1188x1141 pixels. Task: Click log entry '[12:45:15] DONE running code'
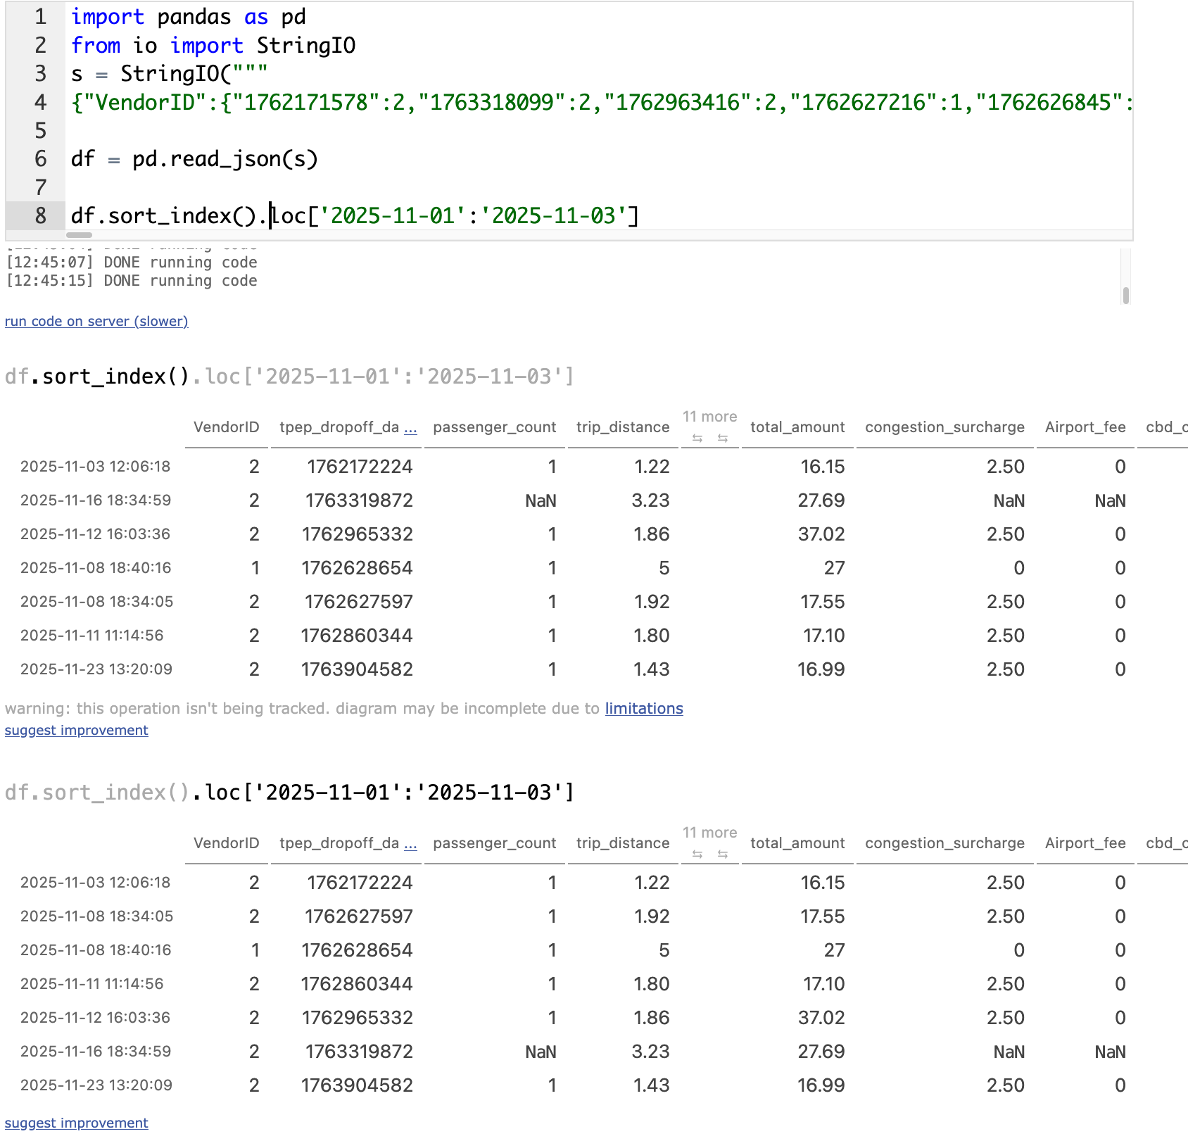coord(132,281)
